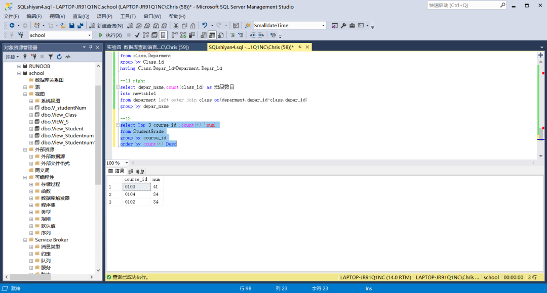
Task: Click the Parse checkmark icon in toolbar
Action: pyautogui.click(x=137, y=35)
